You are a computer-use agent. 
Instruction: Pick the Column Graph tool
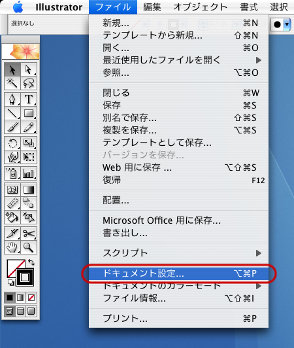[x=29, y=173]
